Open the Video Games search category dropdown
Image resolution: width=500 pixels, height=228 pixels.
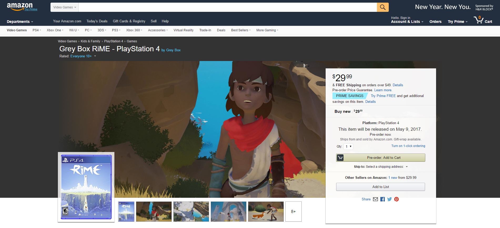pos(64,7)
